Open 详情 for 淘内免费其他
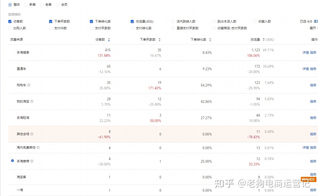318x196 pixels. point(306,148)
